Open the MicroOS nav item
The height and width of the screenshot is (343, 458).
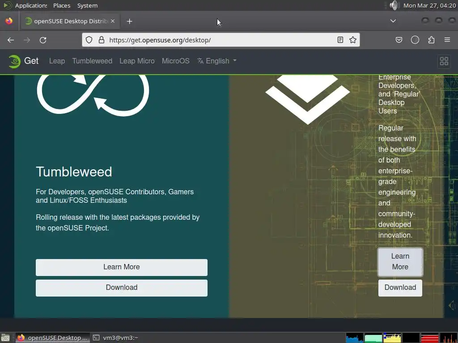pos(175,61)
